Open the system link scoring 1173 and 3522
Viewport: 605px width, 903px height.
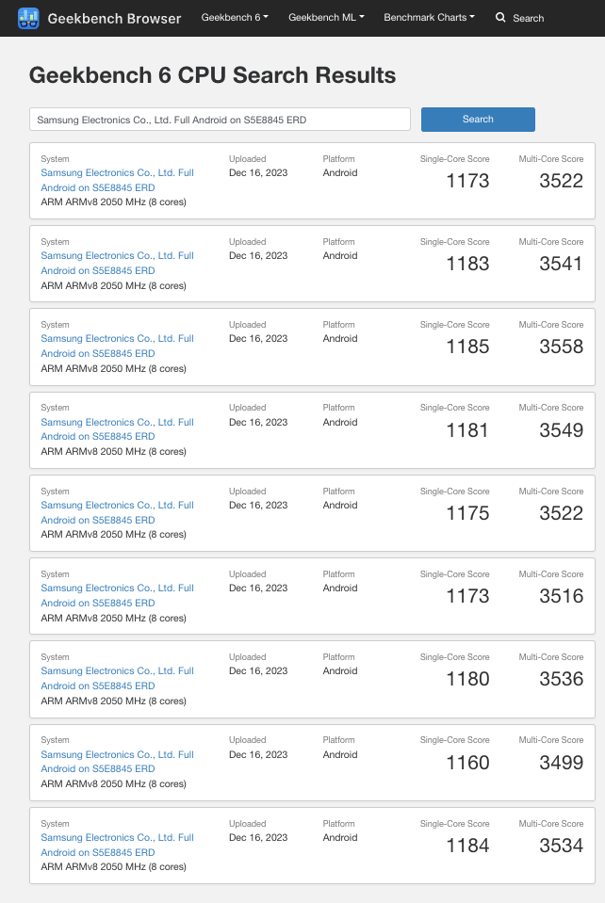(x=117, y=180)
